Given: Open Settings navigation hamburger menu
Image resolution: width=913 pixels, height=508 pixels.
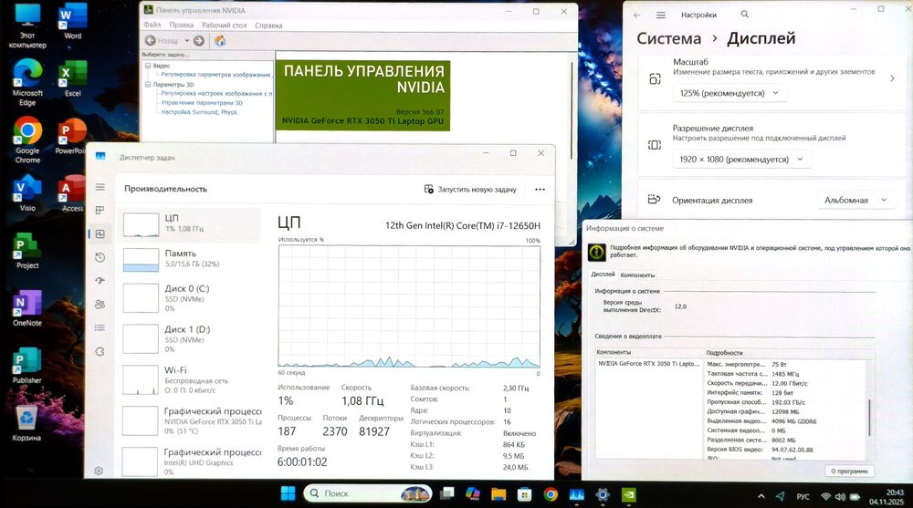Looking at the screenshot, I should pyautogui.click(x=661, y=16).
